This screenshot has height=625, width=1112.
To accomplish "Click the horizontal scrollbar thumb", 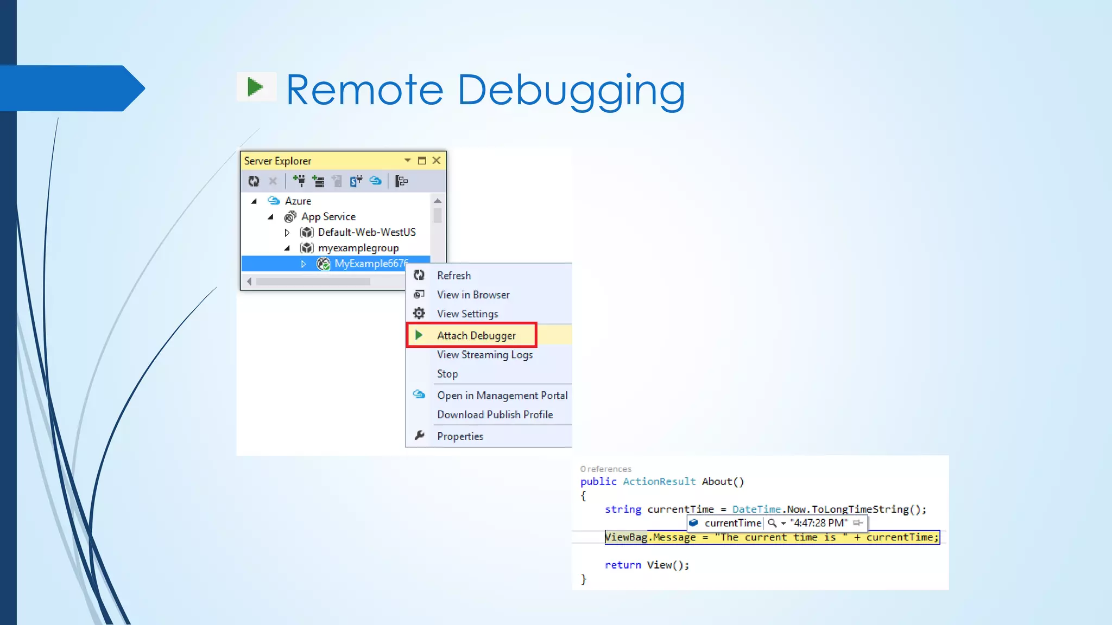I will (x=313, y=282).
